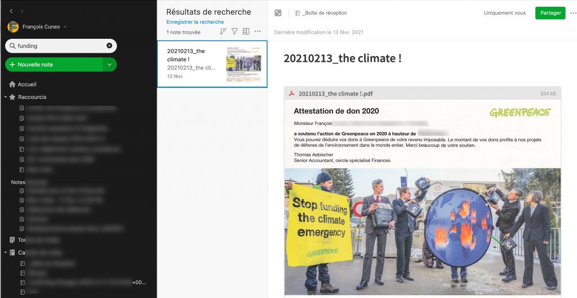577x298 pixels.
Task: Click the star icon beside Raccourcis
Action: pyautogui.click(x=12, y=97)
